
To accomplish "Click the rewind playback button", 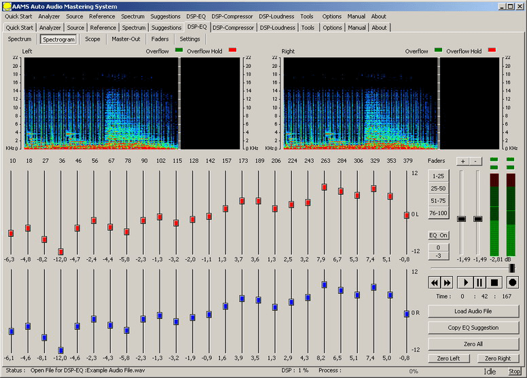I will (x=434, y=282).
